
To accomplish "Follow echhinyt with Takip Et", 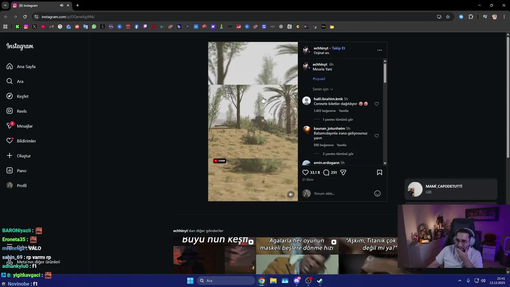I will click(338, 48).
